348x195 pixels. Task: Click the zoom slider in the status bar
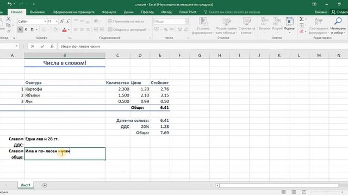click(x=326, y=192)
